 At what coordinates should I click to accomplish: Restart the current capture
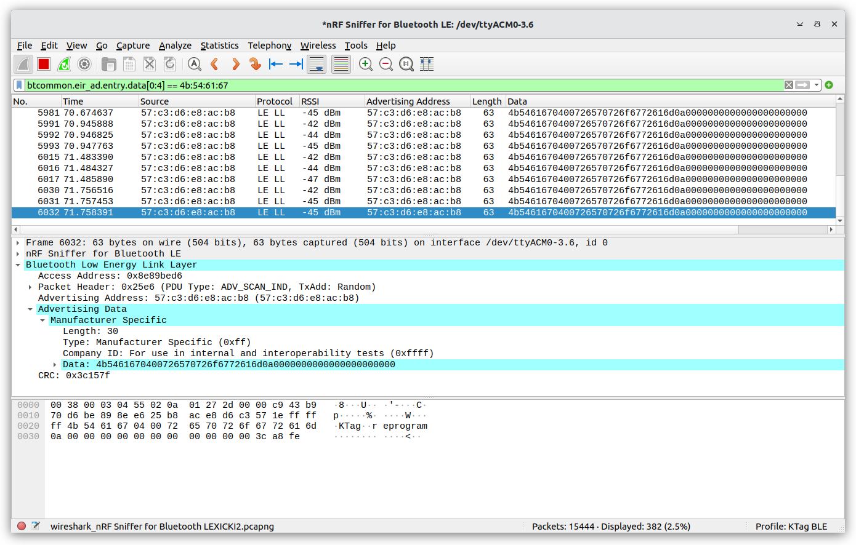point(64,64)
